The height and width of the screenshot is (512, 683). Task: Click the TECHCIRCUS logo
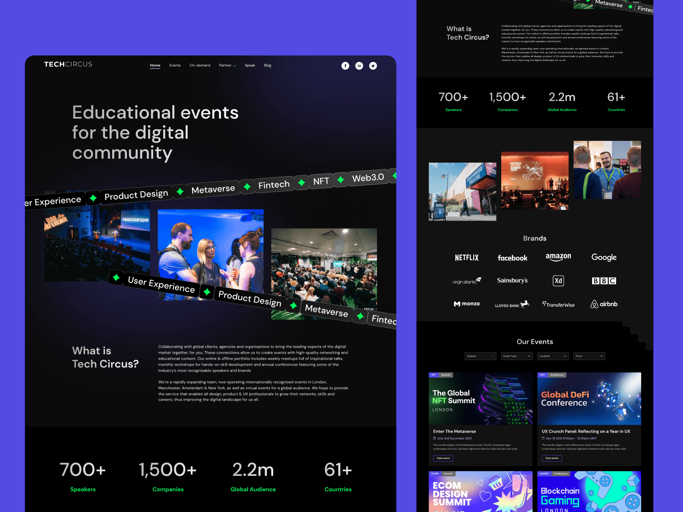(x=68, y=64)
